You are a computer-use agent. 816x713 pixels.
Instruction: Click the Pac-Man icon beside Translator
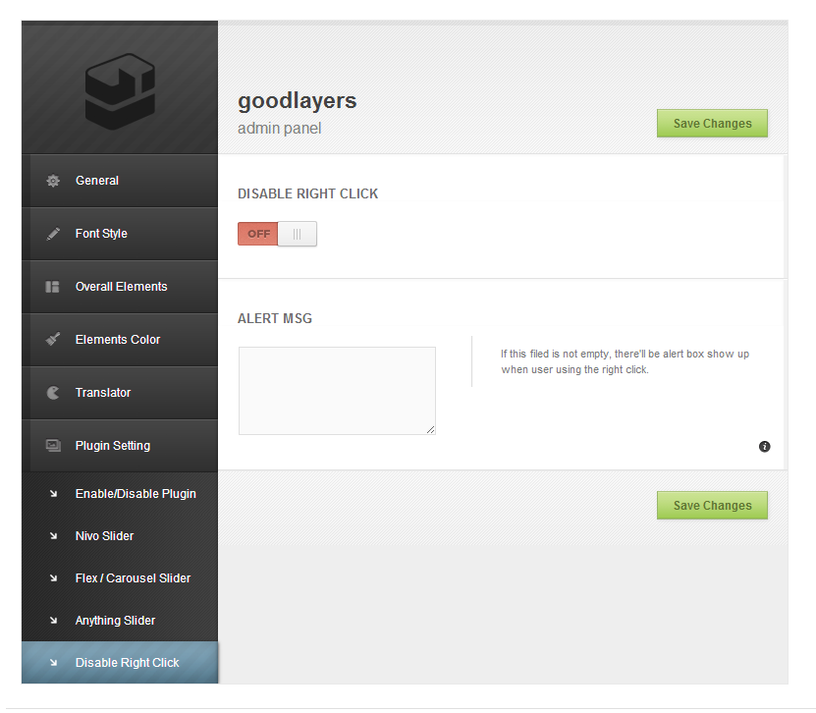tap(53, 393)
